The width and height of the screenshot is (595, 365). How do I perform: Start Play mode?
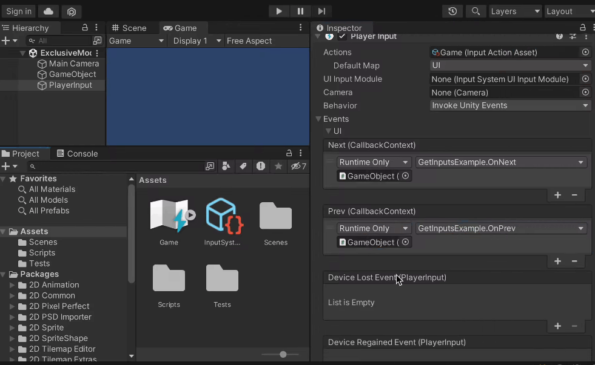279,12
